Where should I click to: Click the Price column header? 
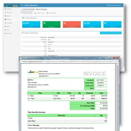69,93
